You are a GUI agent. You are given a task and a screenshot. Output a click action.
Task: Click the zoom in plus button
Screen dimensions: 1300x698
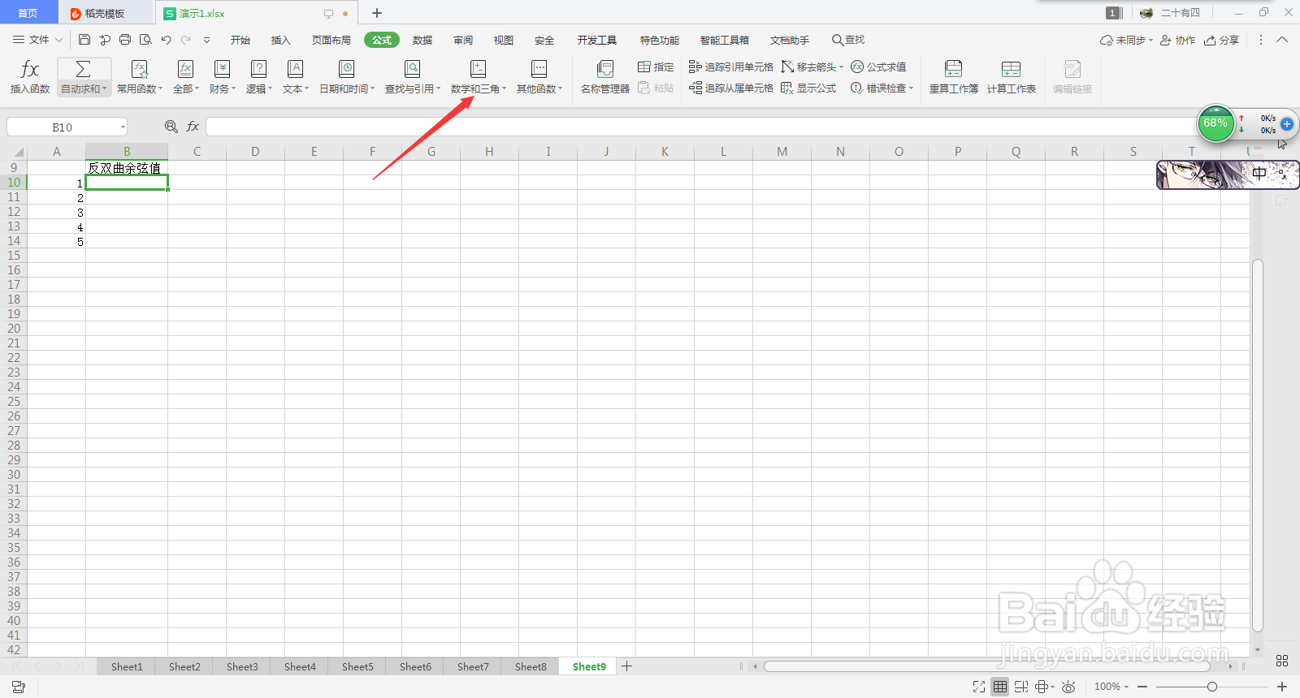coord(1282,687)
